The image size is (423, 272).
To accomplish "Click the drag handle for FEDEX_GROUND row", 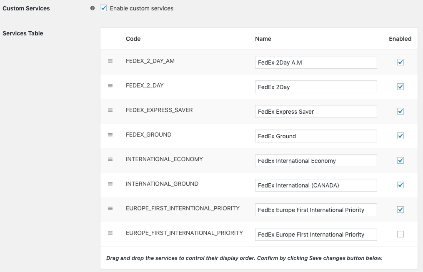I will 110,135.
